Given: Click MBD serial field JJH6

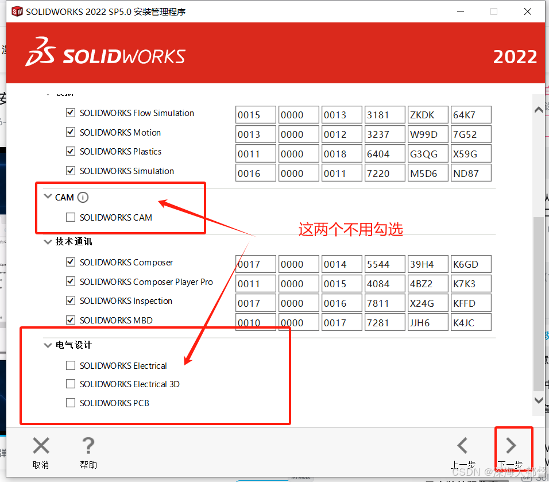Looking at the screenshot, I should pos(428,322).
